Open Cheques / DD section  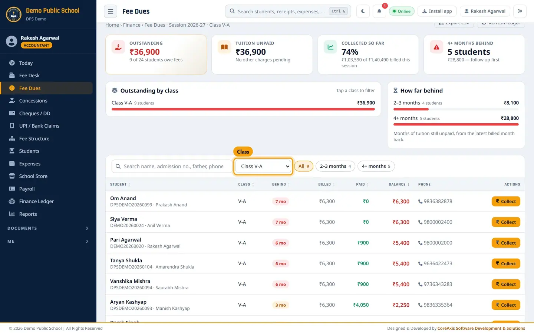click(x=46, y=113)
